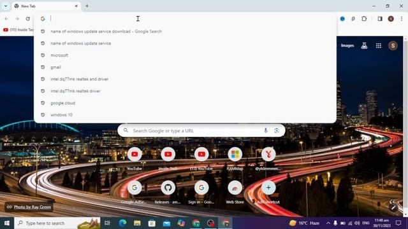Image resolution: width=408 pixels, height=229 pixels.
Task: Click the Forward navigation arrow
Action: (x=17, y=18)
